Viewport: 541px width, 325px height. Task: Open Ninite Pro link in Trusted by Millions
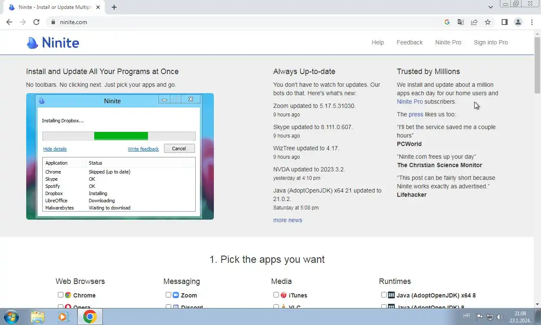pos(410,102)
